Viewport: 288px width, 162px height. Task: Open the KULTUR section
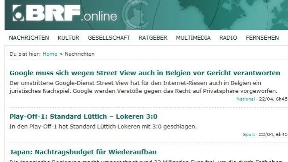click(x=68, y=38)
